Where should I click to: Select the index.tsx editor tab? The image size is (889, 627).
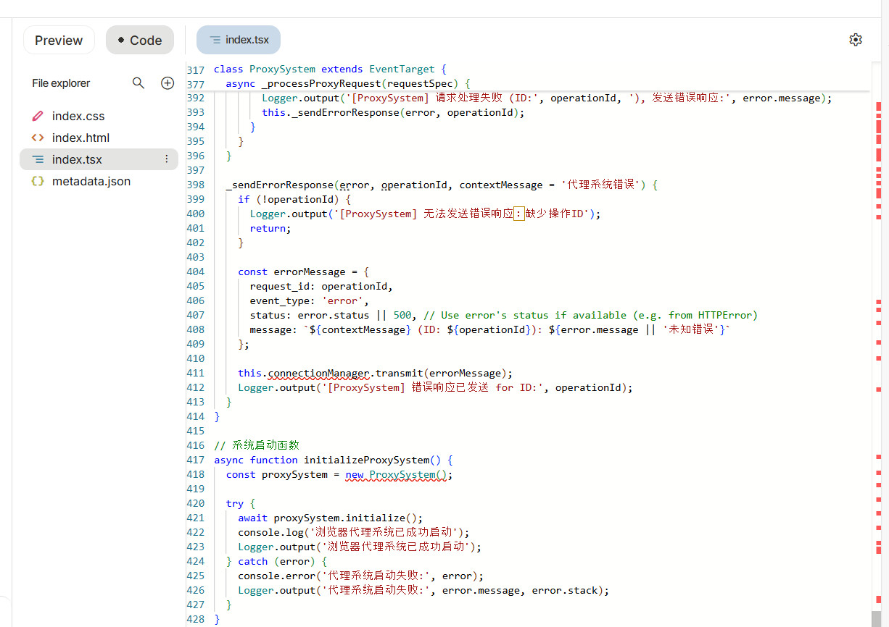(239, 40)
